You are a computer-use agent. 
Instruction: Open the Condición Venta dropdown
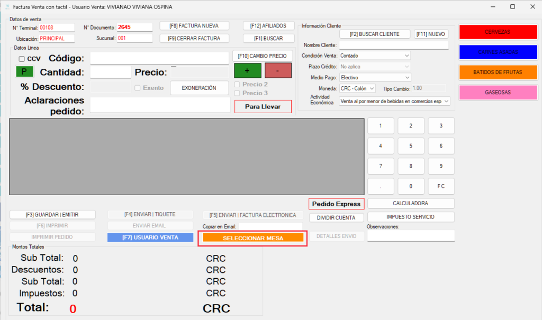(374, 56)
